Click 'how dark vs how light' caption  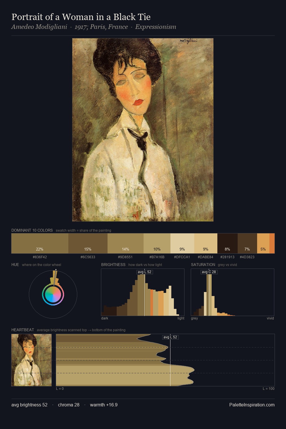tap(145, 265)
